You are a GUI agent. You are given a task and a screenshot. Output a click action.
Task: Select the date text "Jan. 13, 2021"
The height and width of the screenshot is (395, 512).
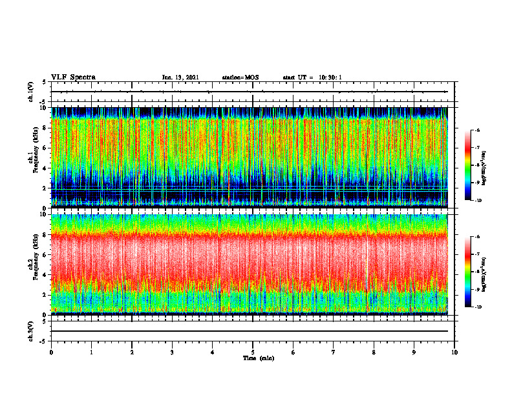click(180, 77)
